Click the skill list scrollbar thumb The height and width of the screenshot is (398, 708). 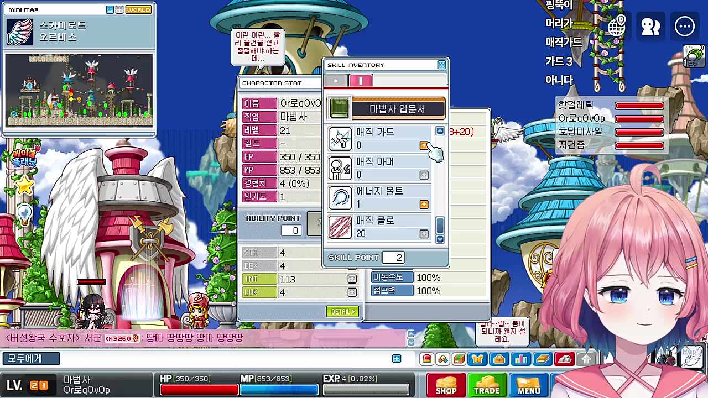point(440,225)
